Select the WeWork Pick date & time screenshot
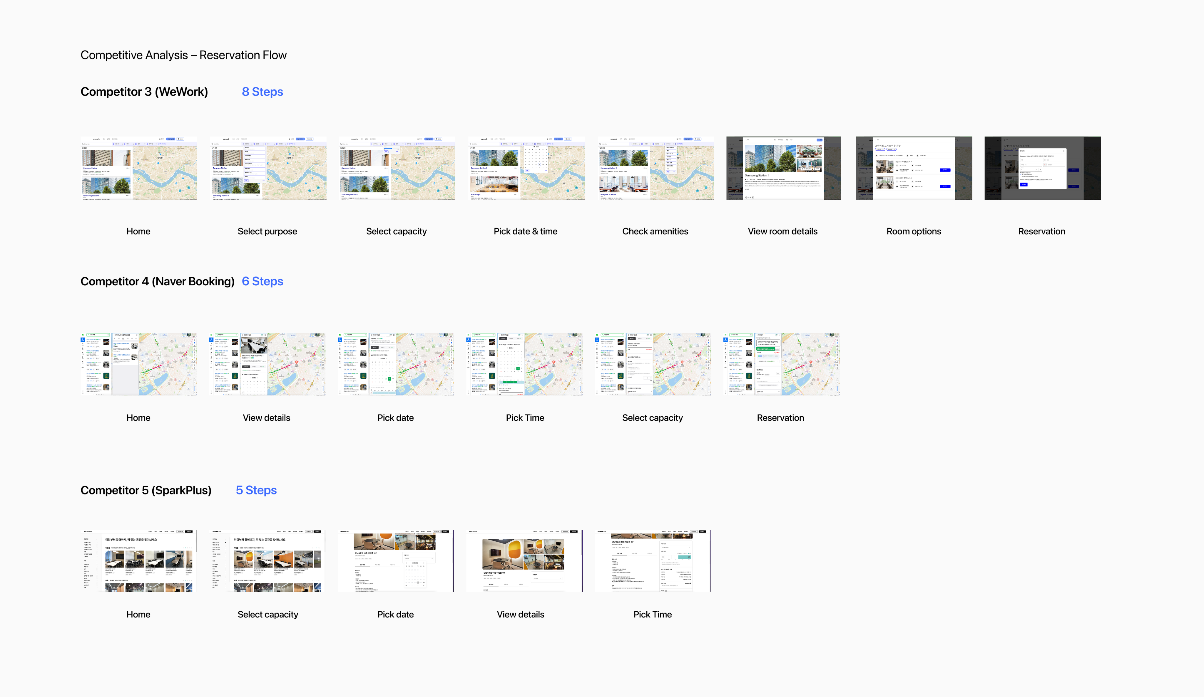The image size is (1204, 697). (526, 168)
